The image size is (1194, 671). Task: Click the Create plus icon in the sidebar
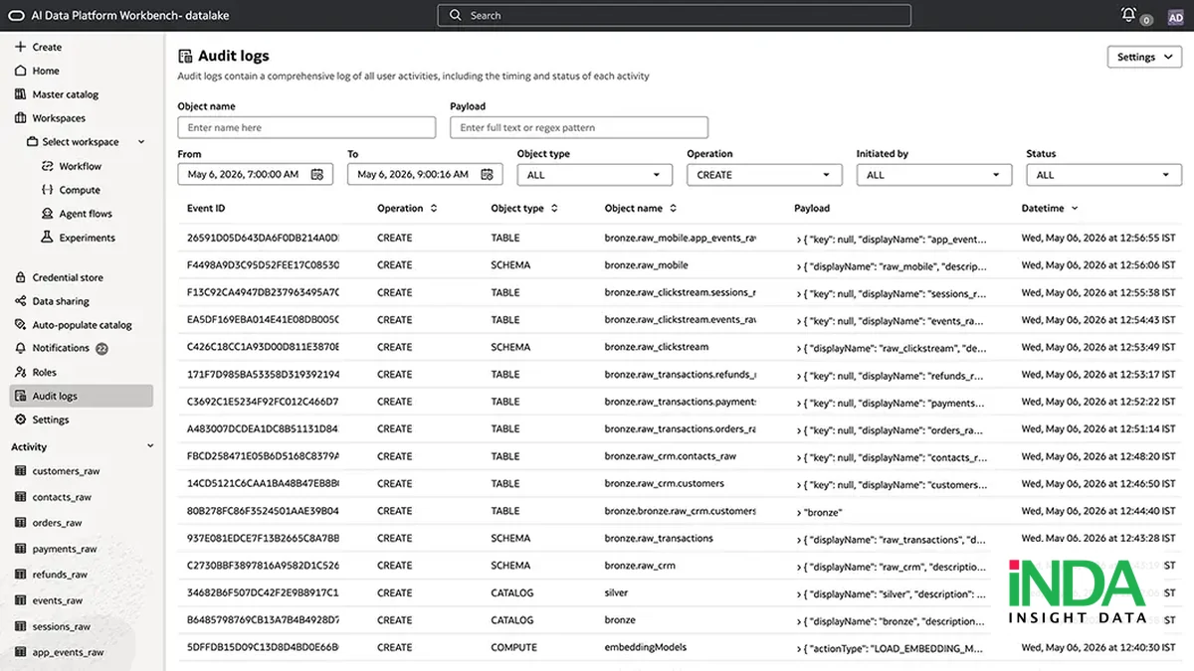point(21,47)
